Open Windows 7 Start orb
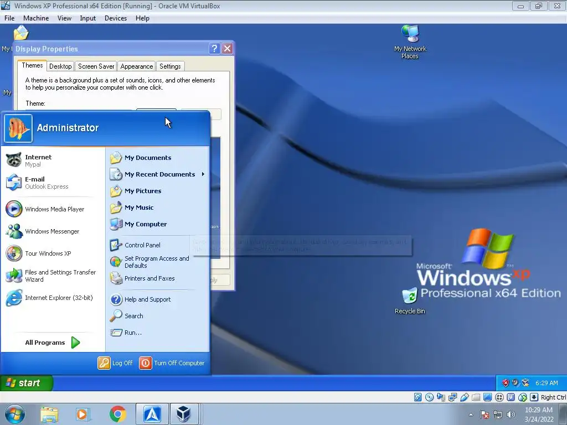567x425 pixels. [x=14, y=414]
